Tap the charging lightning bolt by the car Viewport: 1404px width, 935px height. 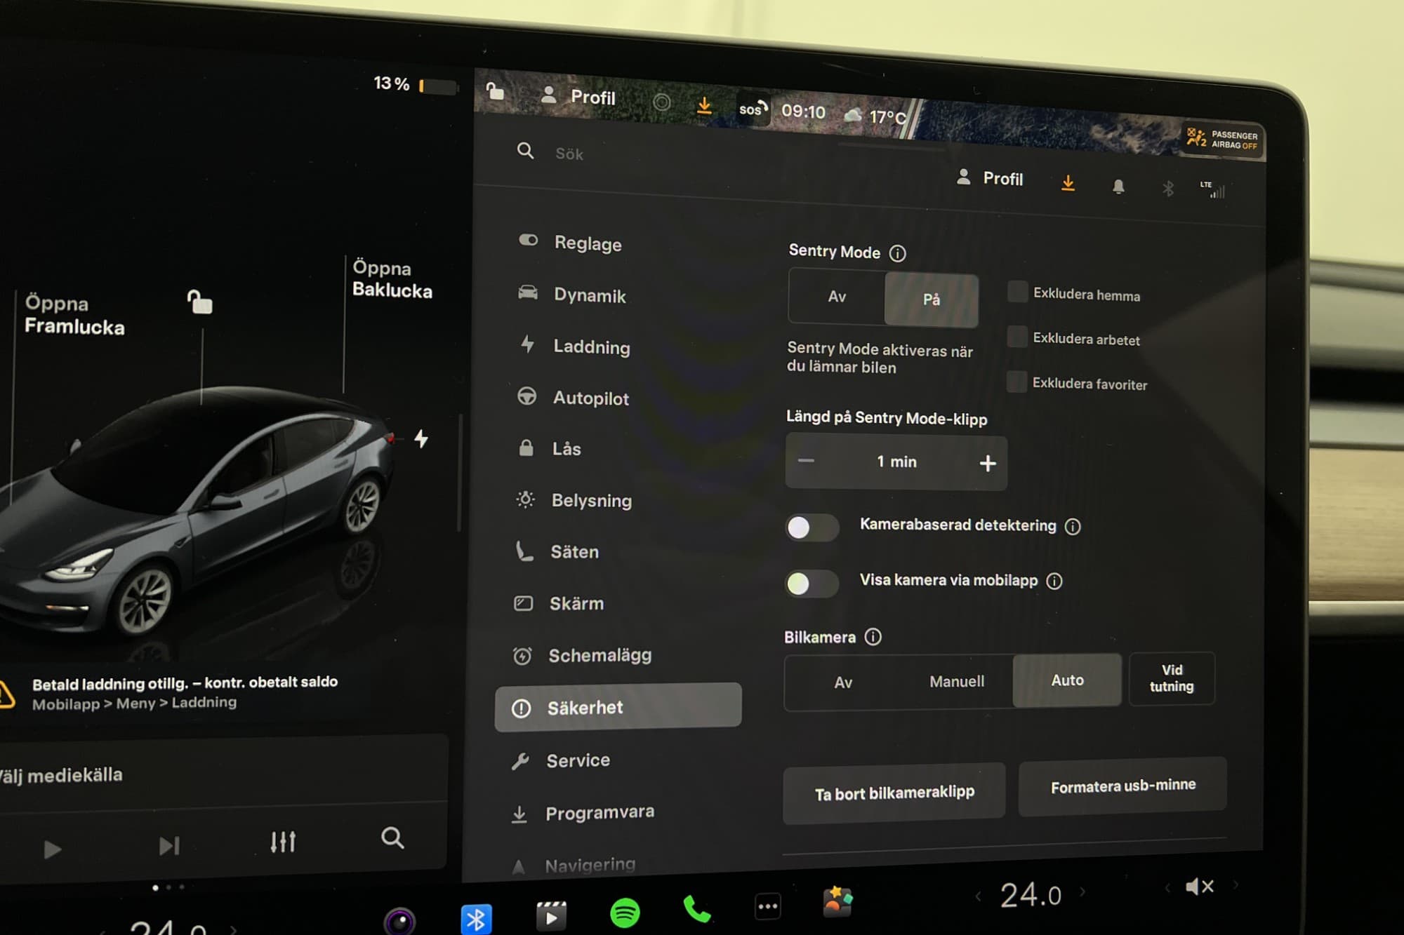click(x=421, y=439)
